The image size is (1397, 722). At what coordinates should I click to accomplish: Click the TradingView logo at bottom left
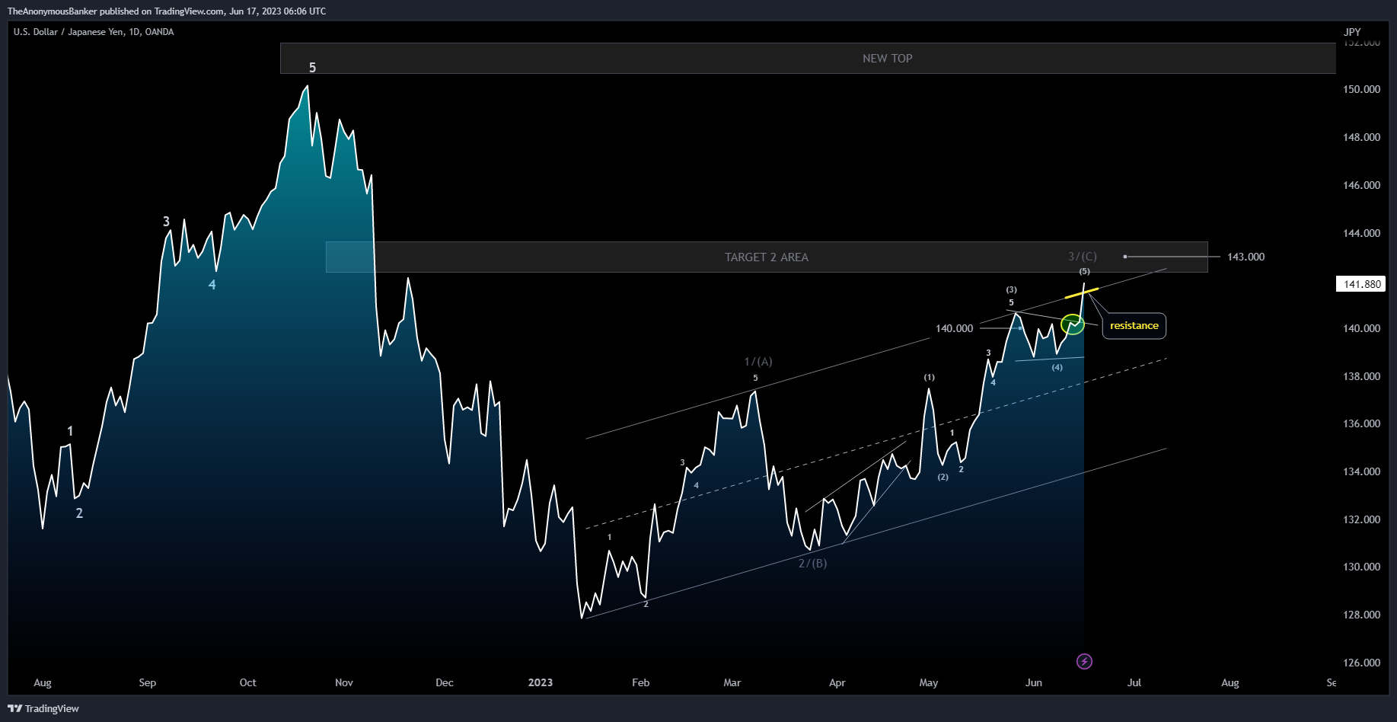pyautogui.click(x=43, y=708)
